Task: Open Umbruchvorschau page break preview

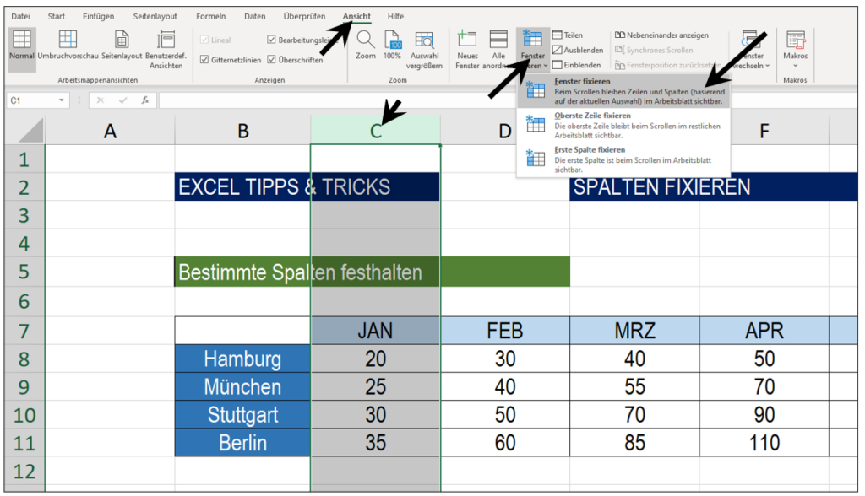Action: pyautogui.click(x=68, y=46)
